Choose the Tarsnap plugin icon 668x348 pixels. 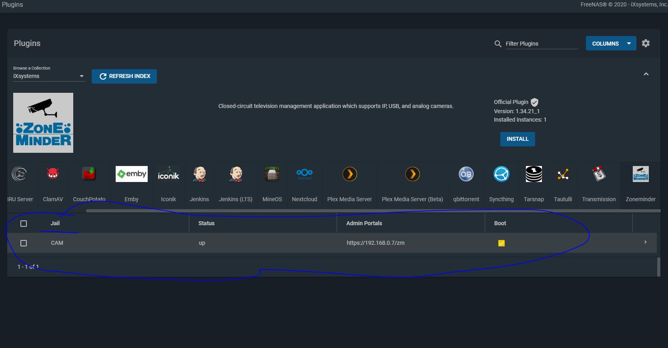[534, 174]
